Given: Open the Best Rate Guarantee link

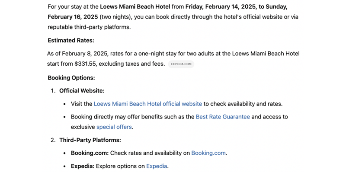Looking at the screenshot, I should 223,117.
